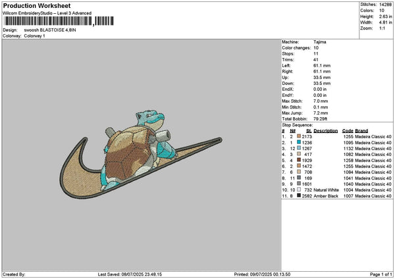Click the Colorway 1 value
The image size is (395, 279).
coord(35,36)
